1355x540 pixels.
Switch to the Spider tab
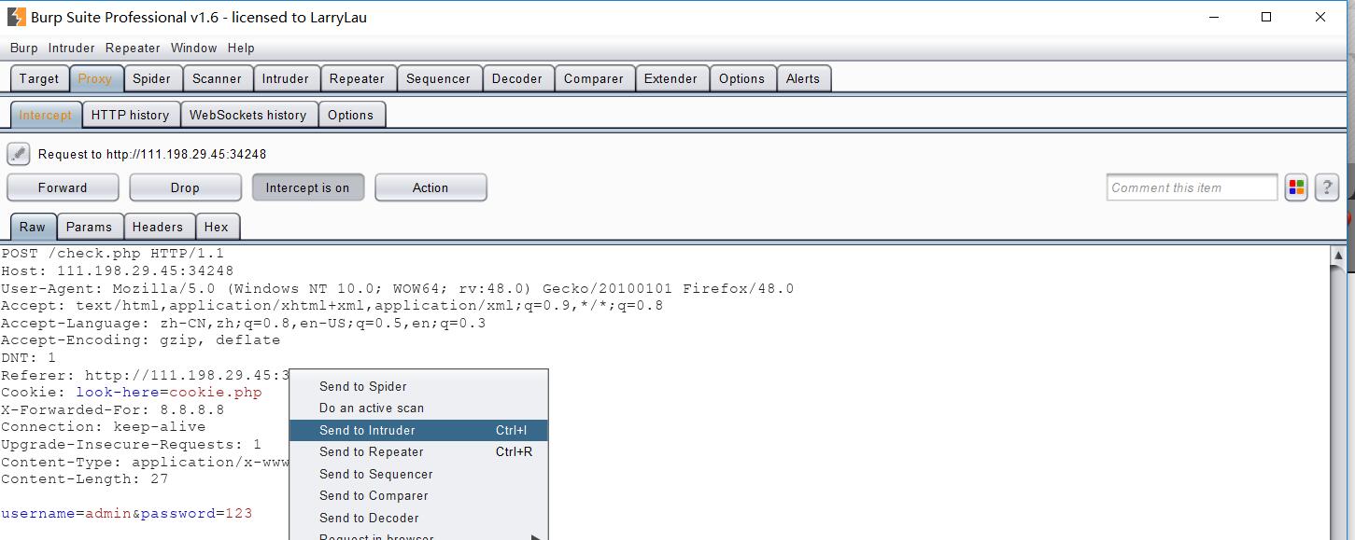(x=151, y=78)
